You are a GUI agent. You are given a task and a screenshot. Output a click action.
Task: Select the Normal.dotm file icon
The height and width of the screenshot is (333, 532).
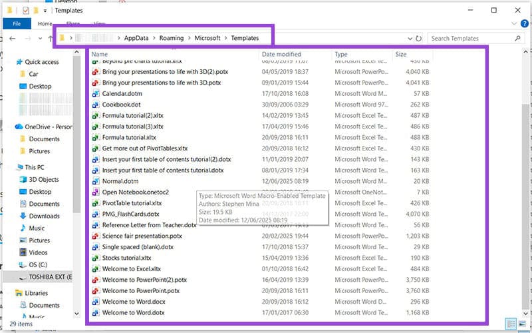pos(96,181)
